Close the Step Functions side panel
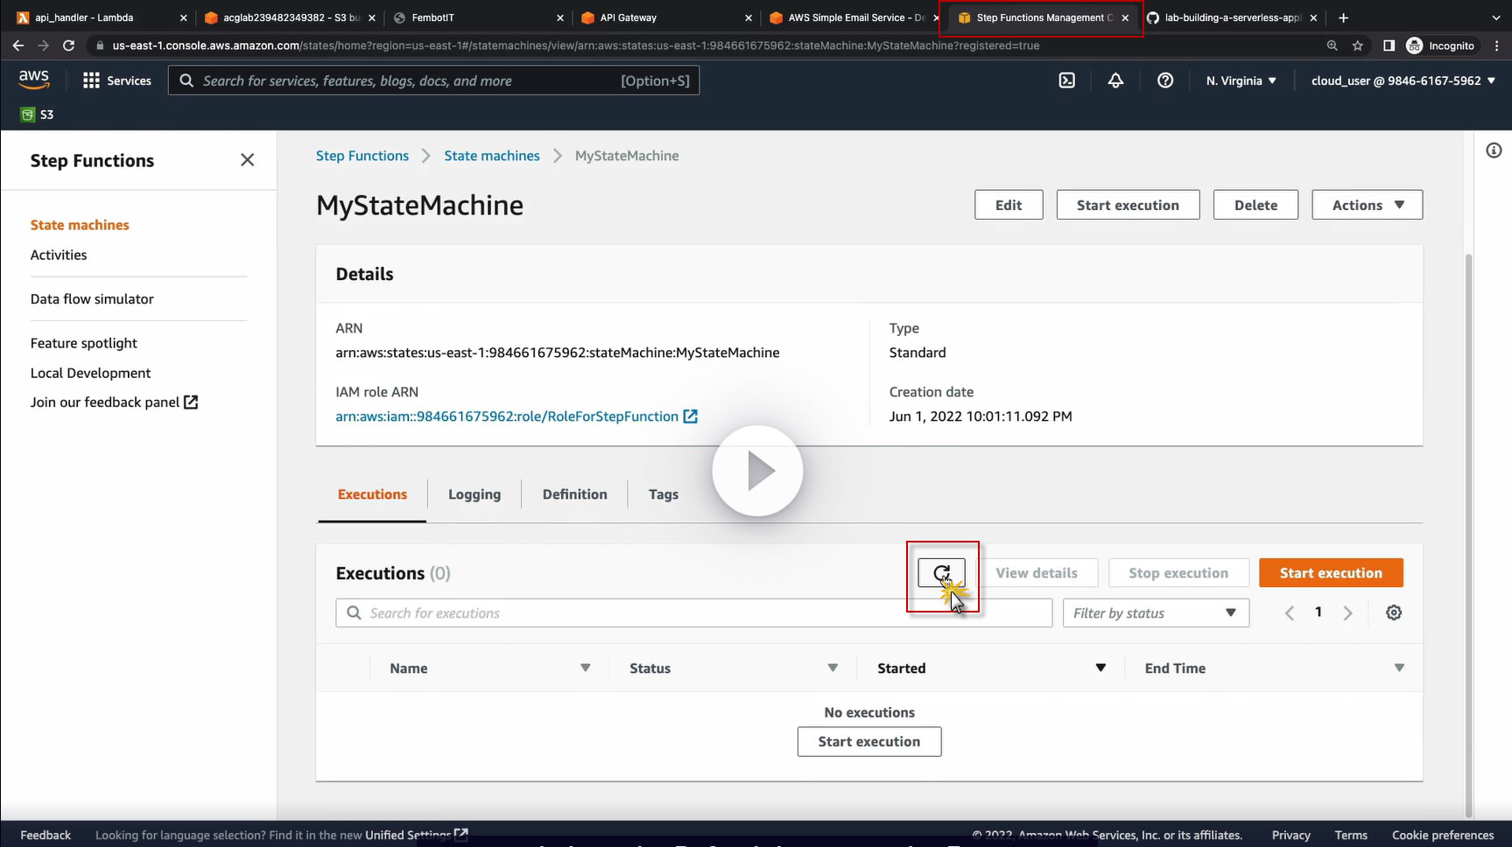Screen dimensions: 1512x847 (247, 160)
